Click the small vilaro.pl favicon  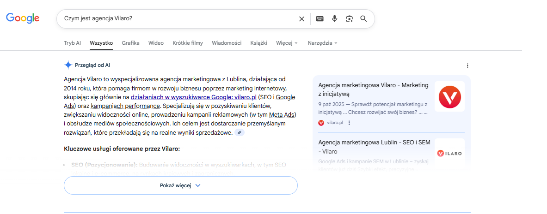click(x=321, y=123)
